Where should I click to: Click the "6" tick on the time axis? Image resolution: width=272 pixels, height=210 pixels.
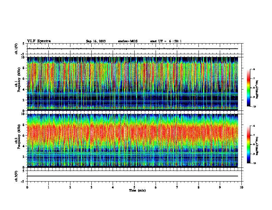pos(156,187)
